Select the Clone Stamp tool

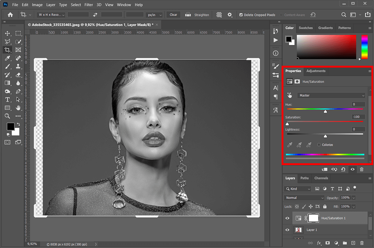[x=18, y=66]
